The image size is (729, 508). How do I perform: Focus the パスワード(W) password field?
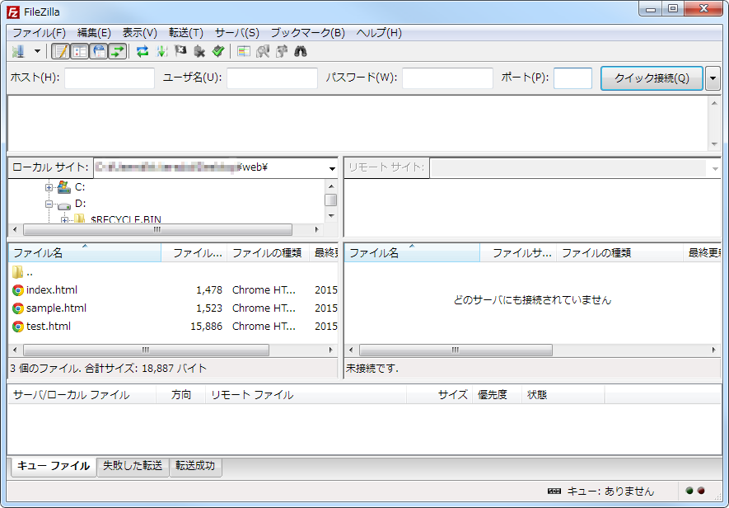point(447,78)
